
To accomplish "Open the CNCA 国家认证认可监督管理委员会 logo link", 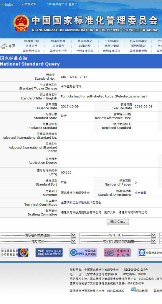I will (49, 253).
